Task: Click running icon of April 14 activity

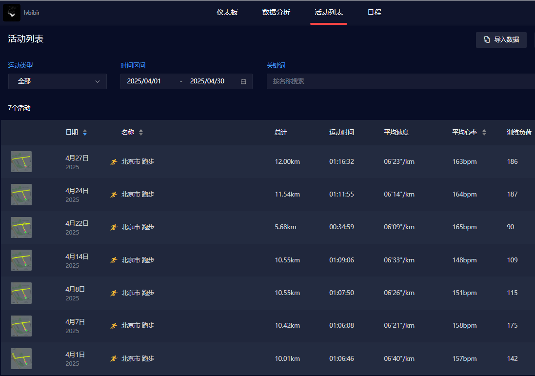Action: pyautogui.click(x=114, y=260)
